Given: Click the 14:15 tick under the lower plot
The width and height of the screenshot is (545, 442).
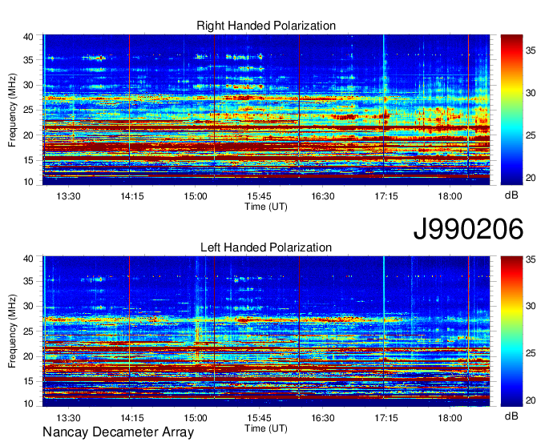Looking at the screenshot, I should pyautogui.click(x=131, y=418).
